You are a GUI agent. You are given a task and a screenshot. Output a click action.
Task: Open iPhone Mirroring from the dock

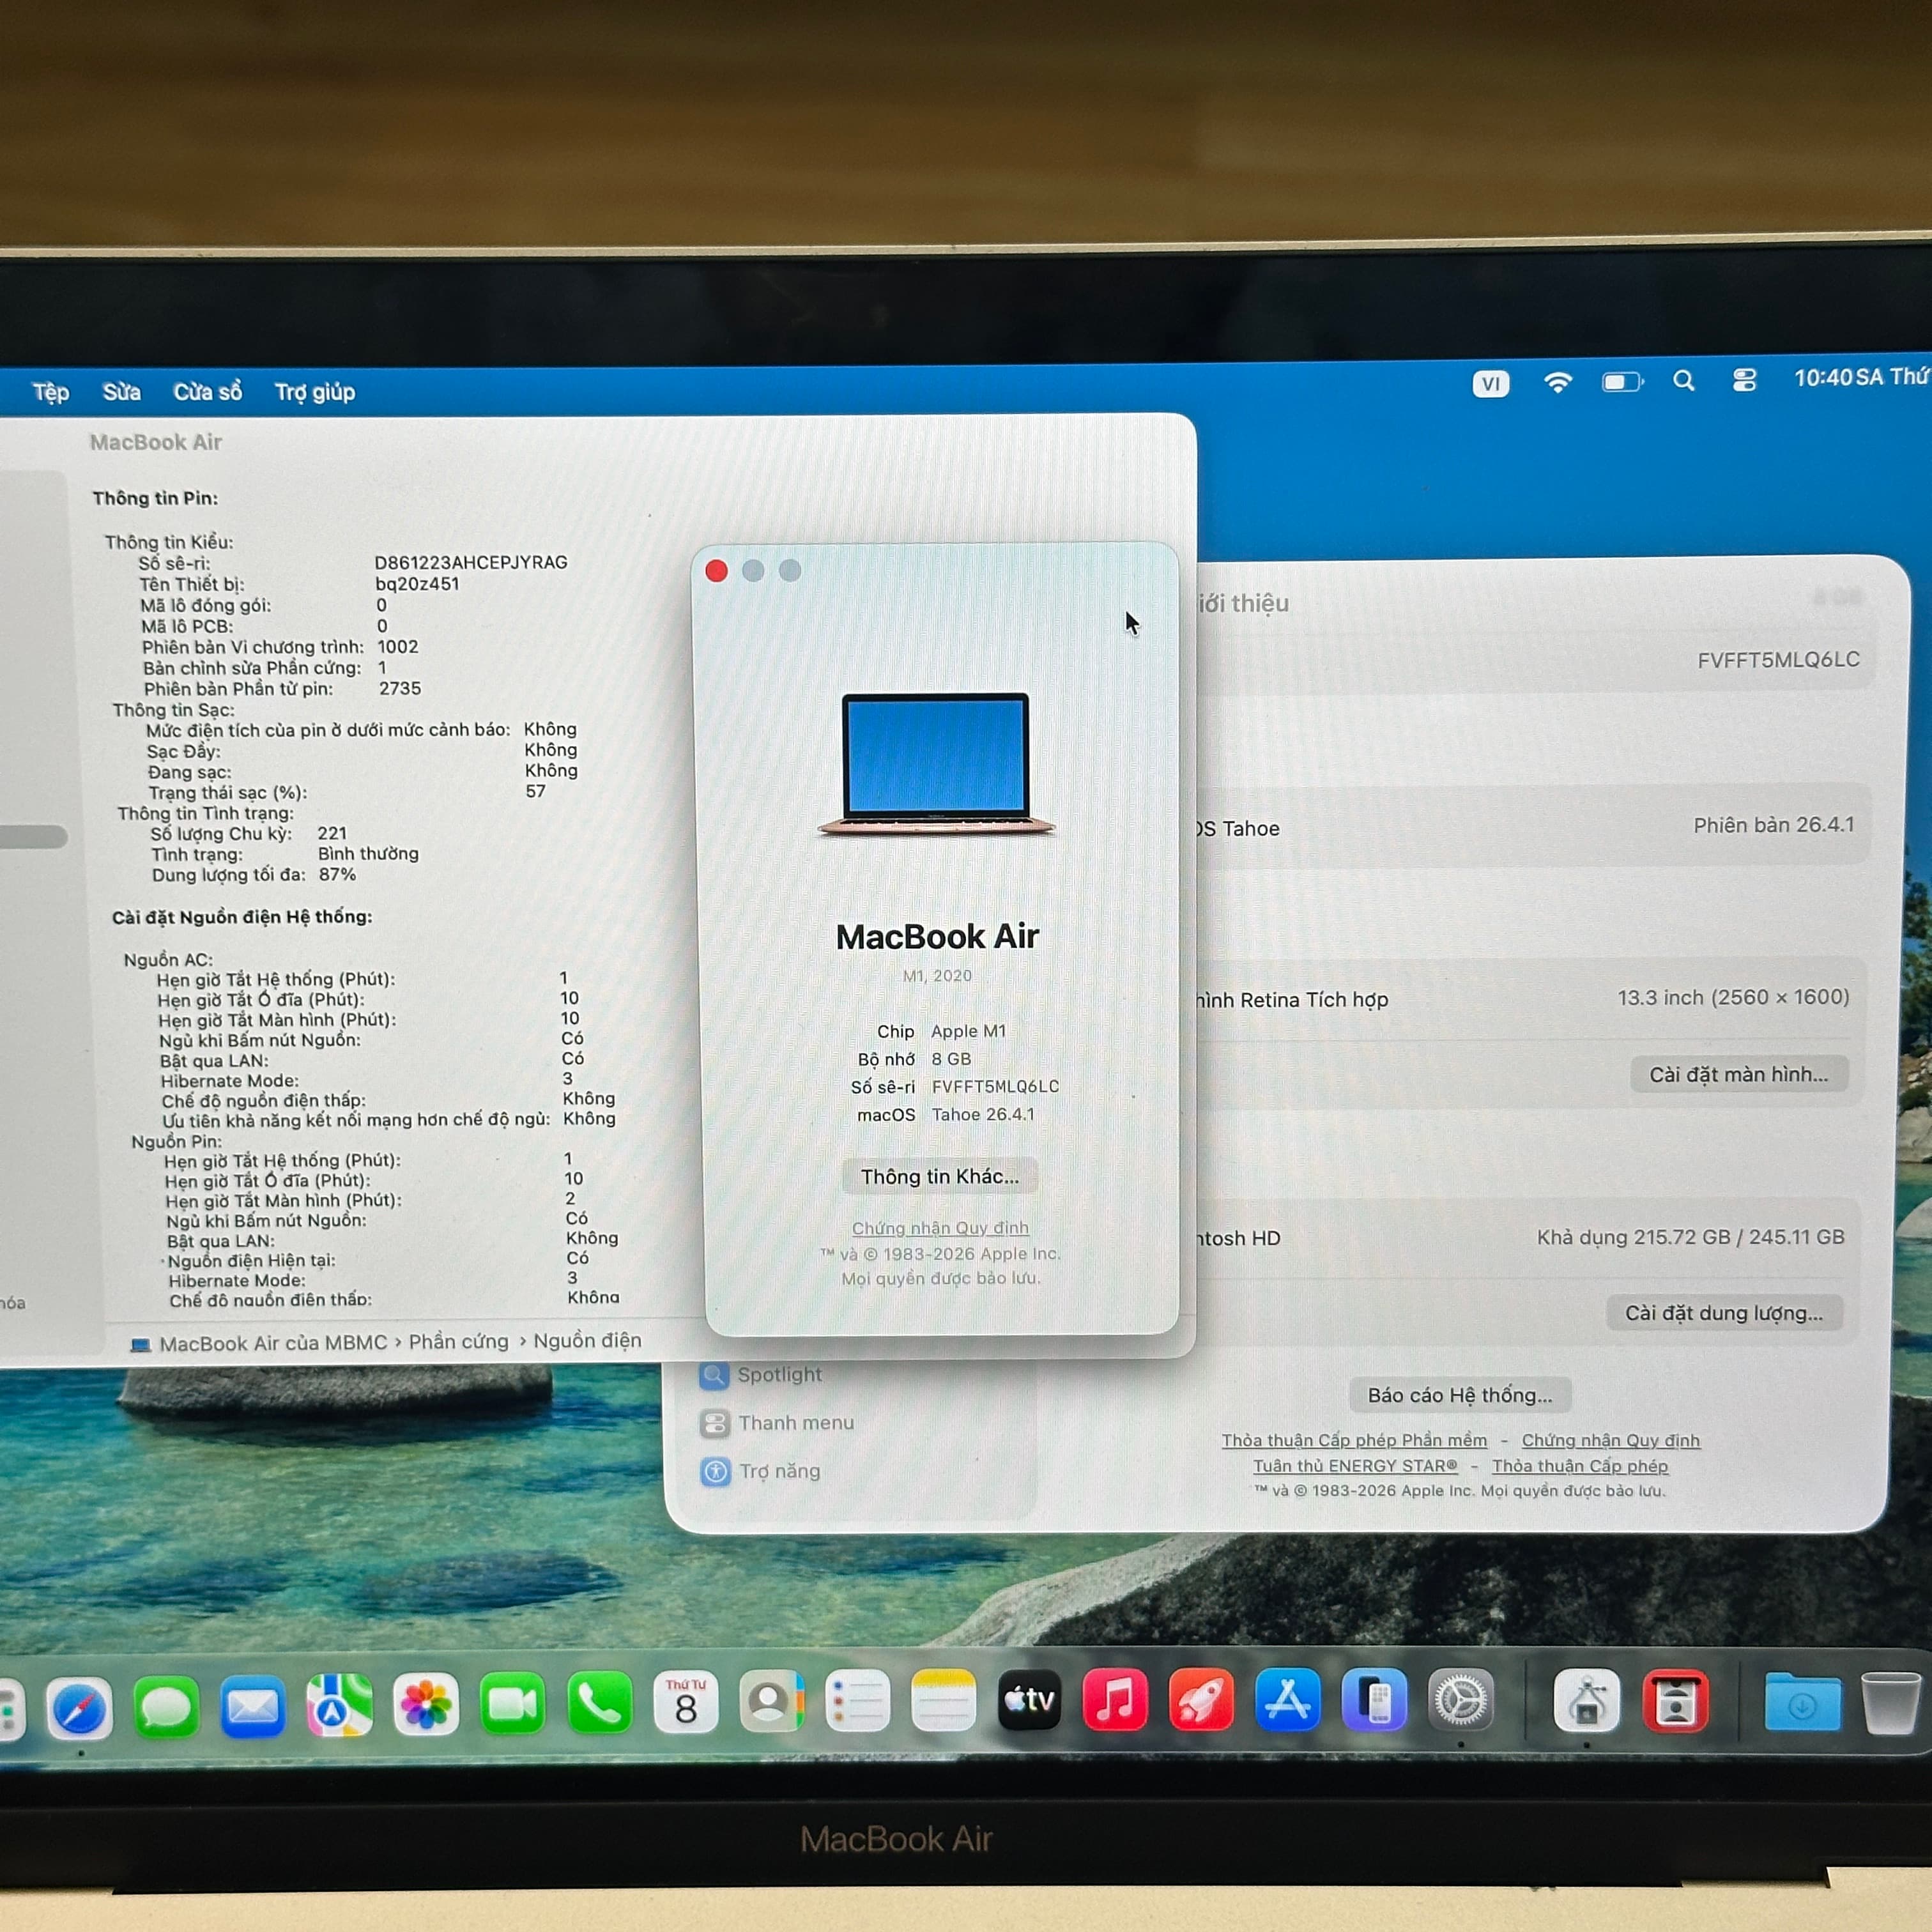click(x=1374, y=1699)
